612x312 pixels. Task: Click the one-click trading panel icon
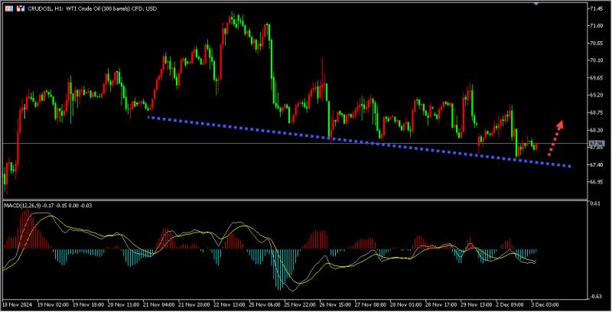pos(21,8)
